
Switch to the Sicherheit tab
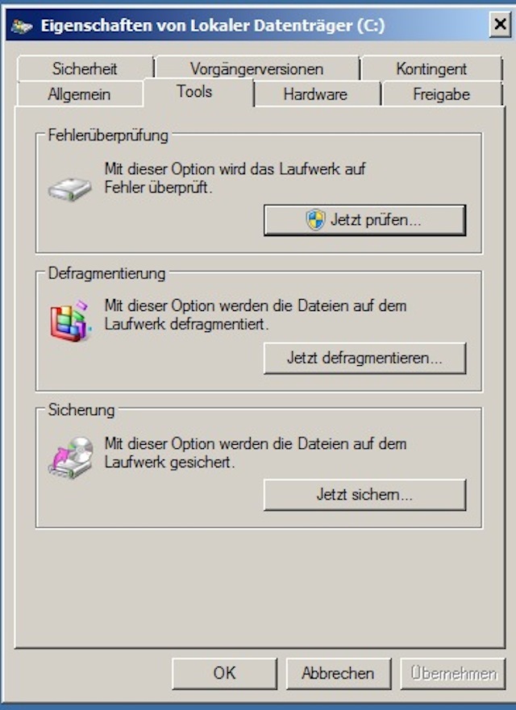(x=85, y=69)
